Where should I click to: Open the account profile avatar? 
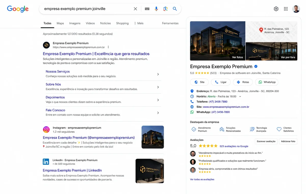(296, 9)
